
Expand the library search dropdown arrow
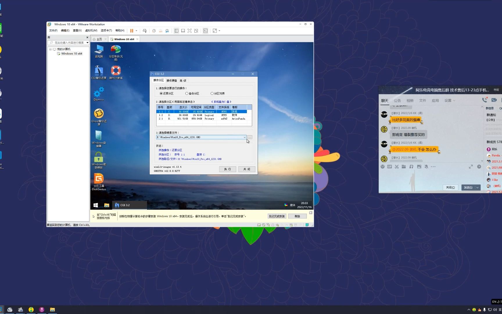(x=87, y=43)
